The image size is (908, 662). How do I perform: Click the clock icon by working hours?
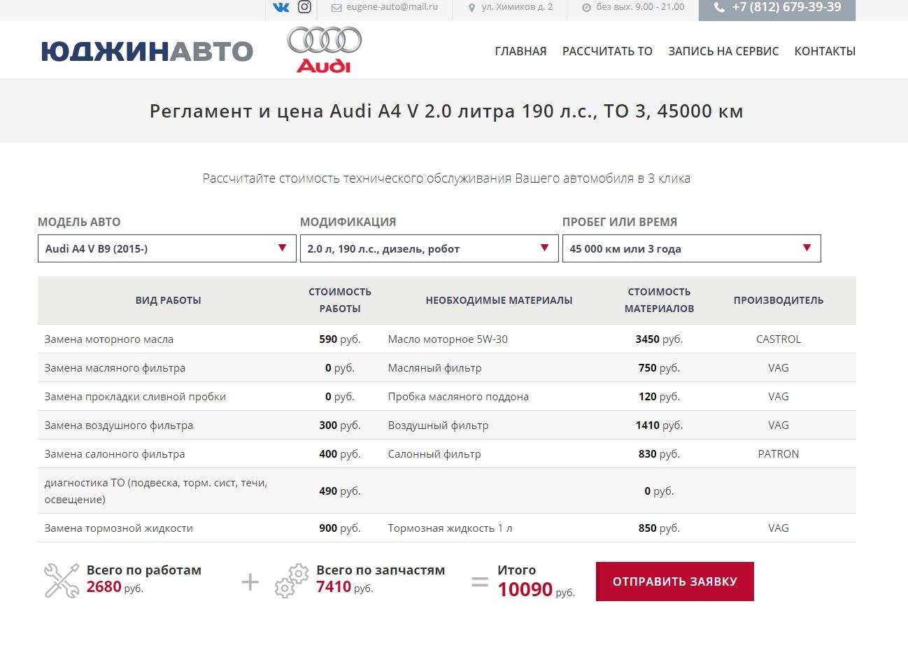pyautogui.click(x=586, y=8)
